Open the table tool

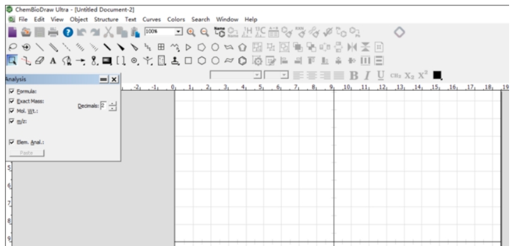(161, 47)
